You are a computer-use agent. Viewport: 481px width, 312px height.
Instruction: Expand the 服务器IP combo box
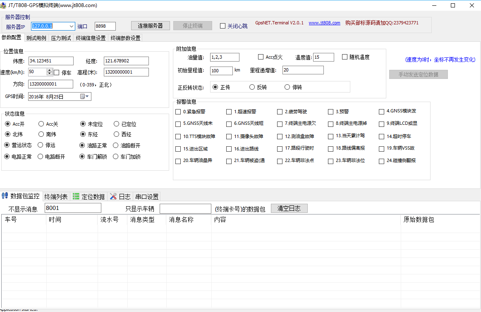72,26
